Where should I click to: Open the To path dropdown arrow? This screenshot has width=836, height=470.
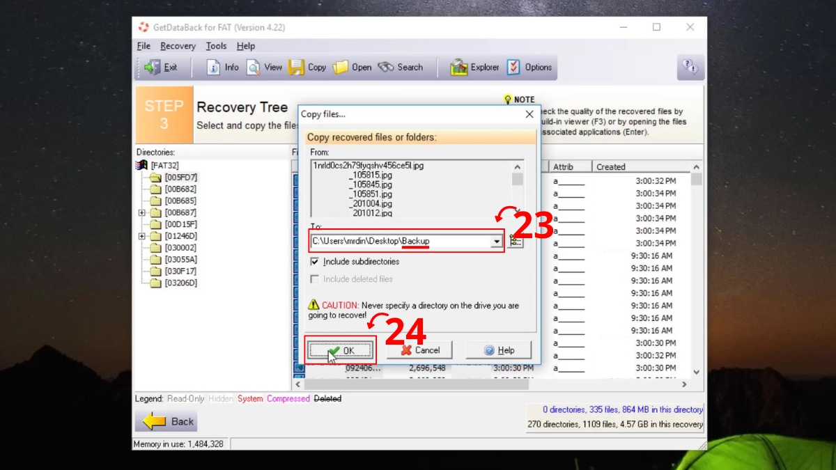click(496, 242)
